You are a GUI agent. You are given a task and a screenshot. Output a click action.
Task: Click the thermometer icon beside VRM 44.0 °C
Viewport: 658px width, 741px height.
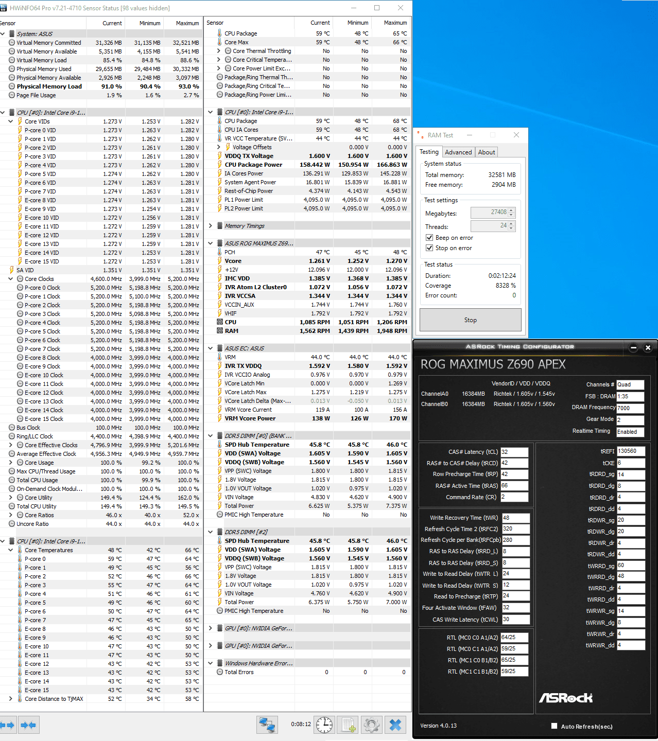point(220,357)
